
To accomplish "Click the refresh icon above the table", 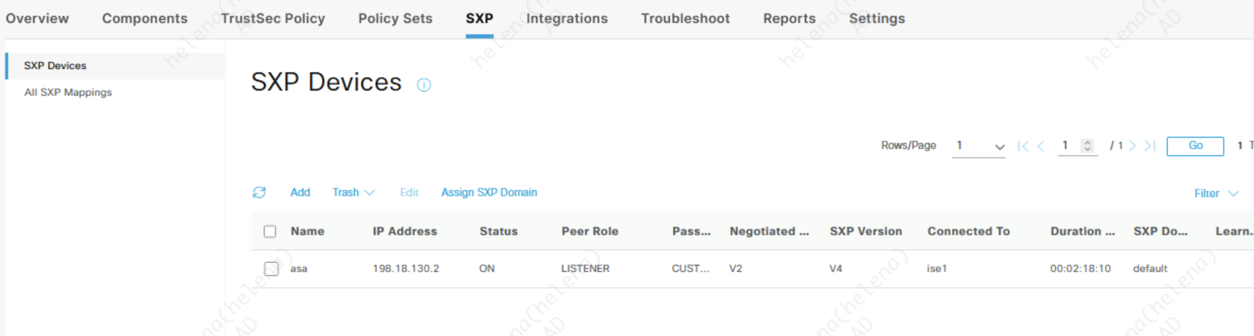I will tap(259, 192).
